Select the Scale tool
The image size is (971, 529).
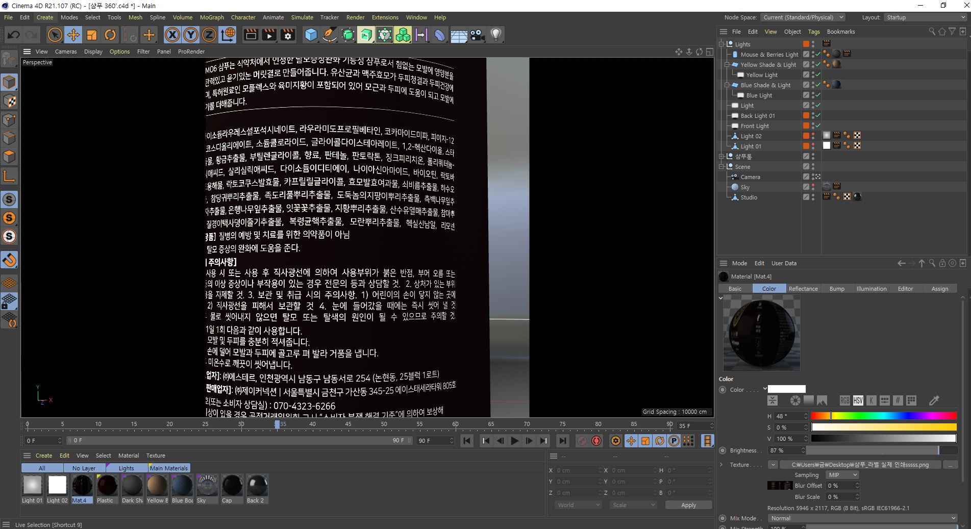92,35
